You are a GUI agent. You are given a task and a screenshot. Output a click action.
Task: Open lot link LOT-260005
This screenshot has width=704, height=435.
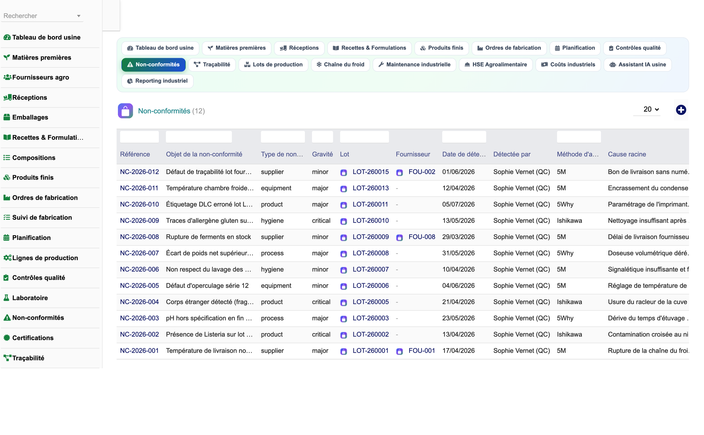pos(370,302)
